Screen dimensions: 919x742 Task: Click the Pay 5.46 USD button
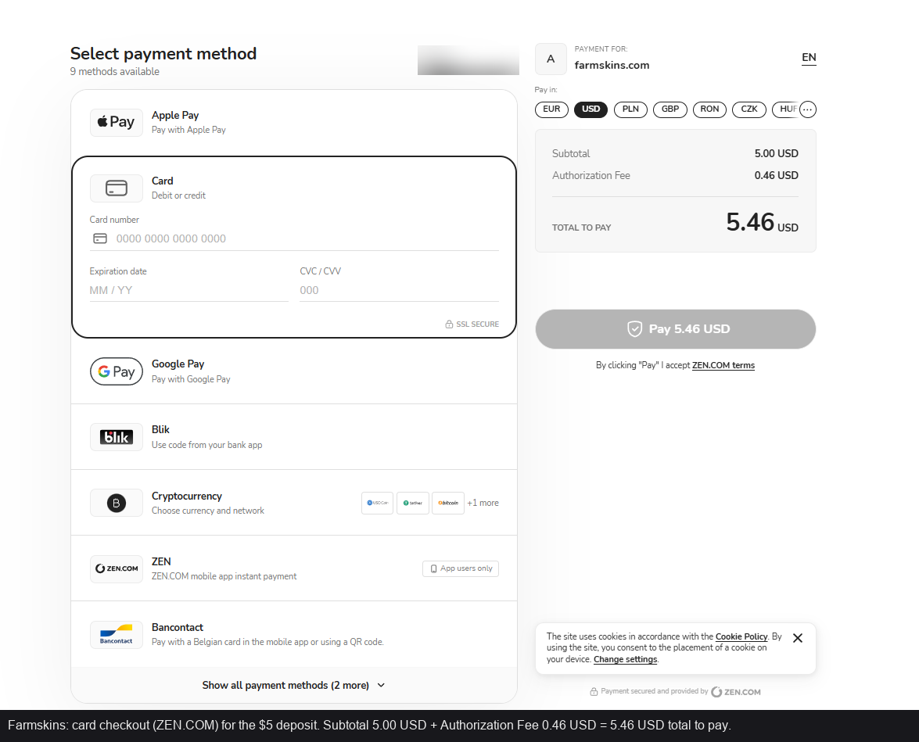click(675, 329)
